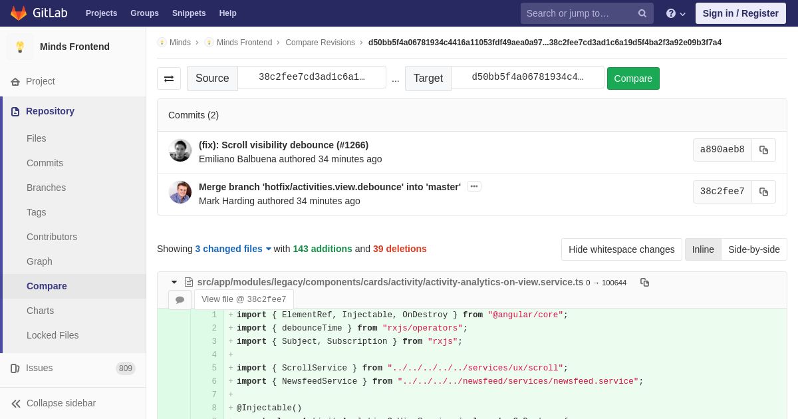Open the help question-mark menu
The image size is (798, 419).
676,13
